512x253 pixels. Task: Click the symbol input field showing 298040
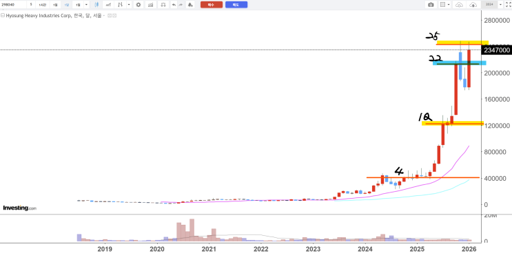13,5
